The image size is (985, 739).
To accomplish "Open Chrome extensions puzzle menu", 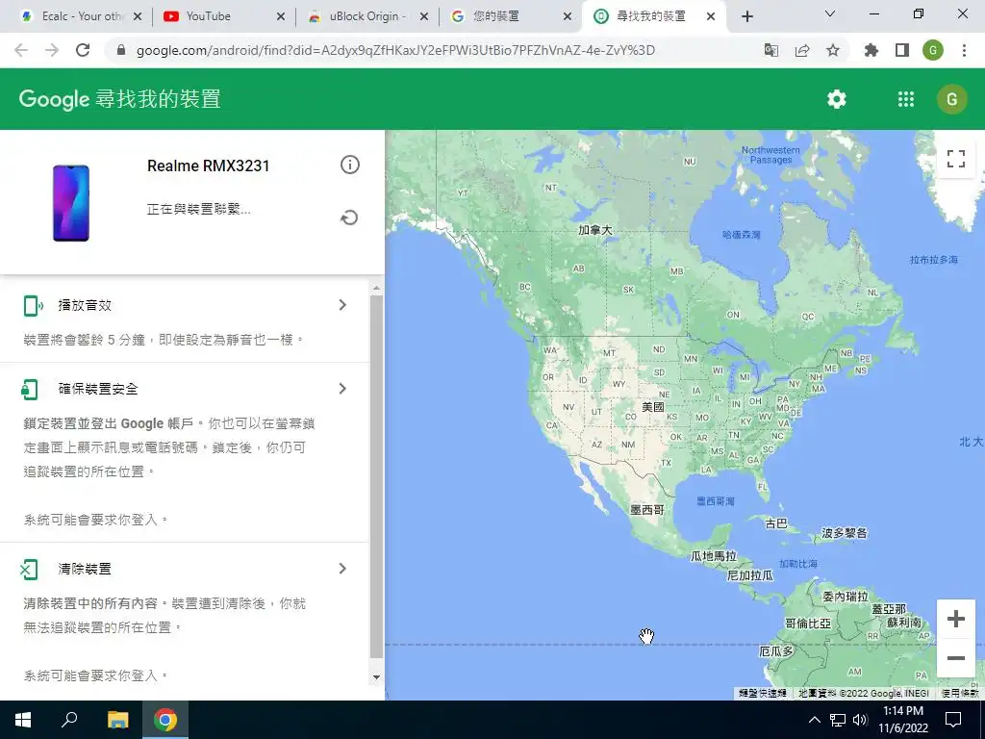I will click(871, 50).
